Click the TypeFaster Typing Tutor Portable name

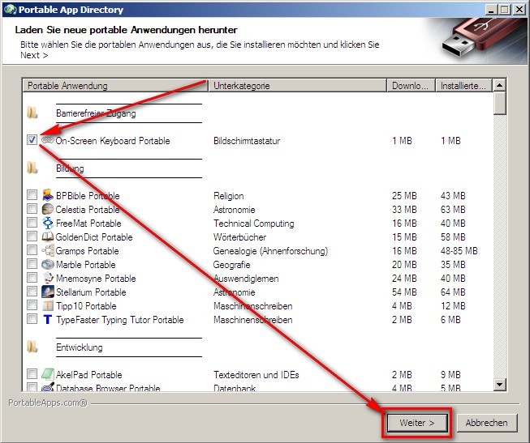[120, 320]
